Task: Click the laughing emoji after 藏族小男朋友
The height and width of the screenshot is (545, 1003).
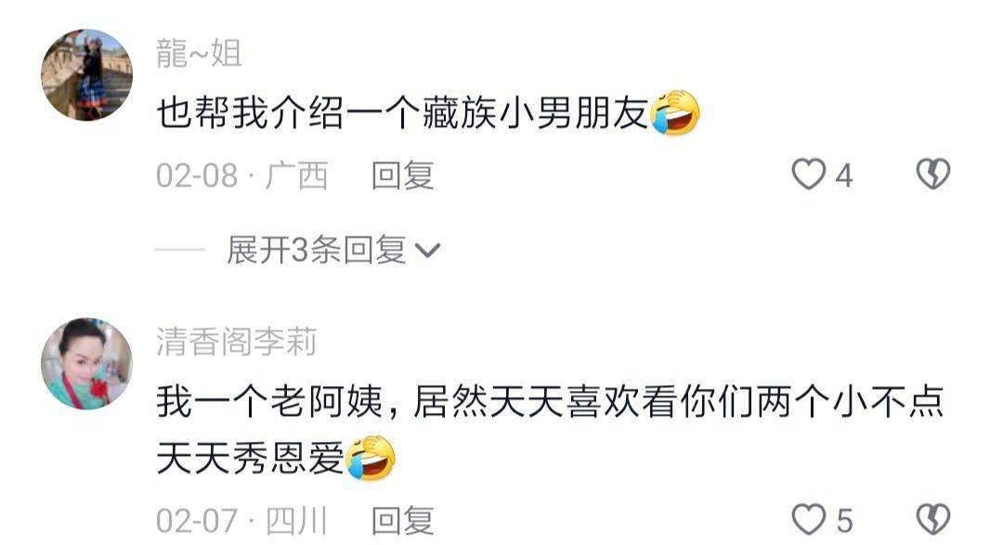Action: point(675,113)
